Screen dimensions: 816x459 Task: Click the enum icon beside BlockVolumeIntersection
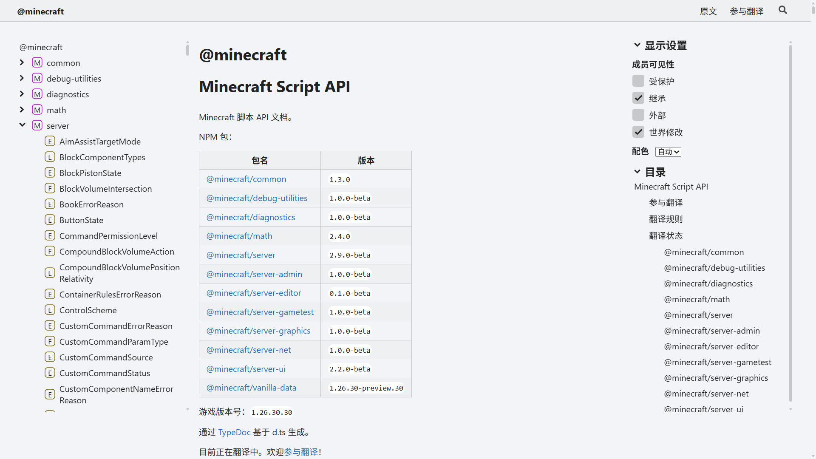pos(50,189)
